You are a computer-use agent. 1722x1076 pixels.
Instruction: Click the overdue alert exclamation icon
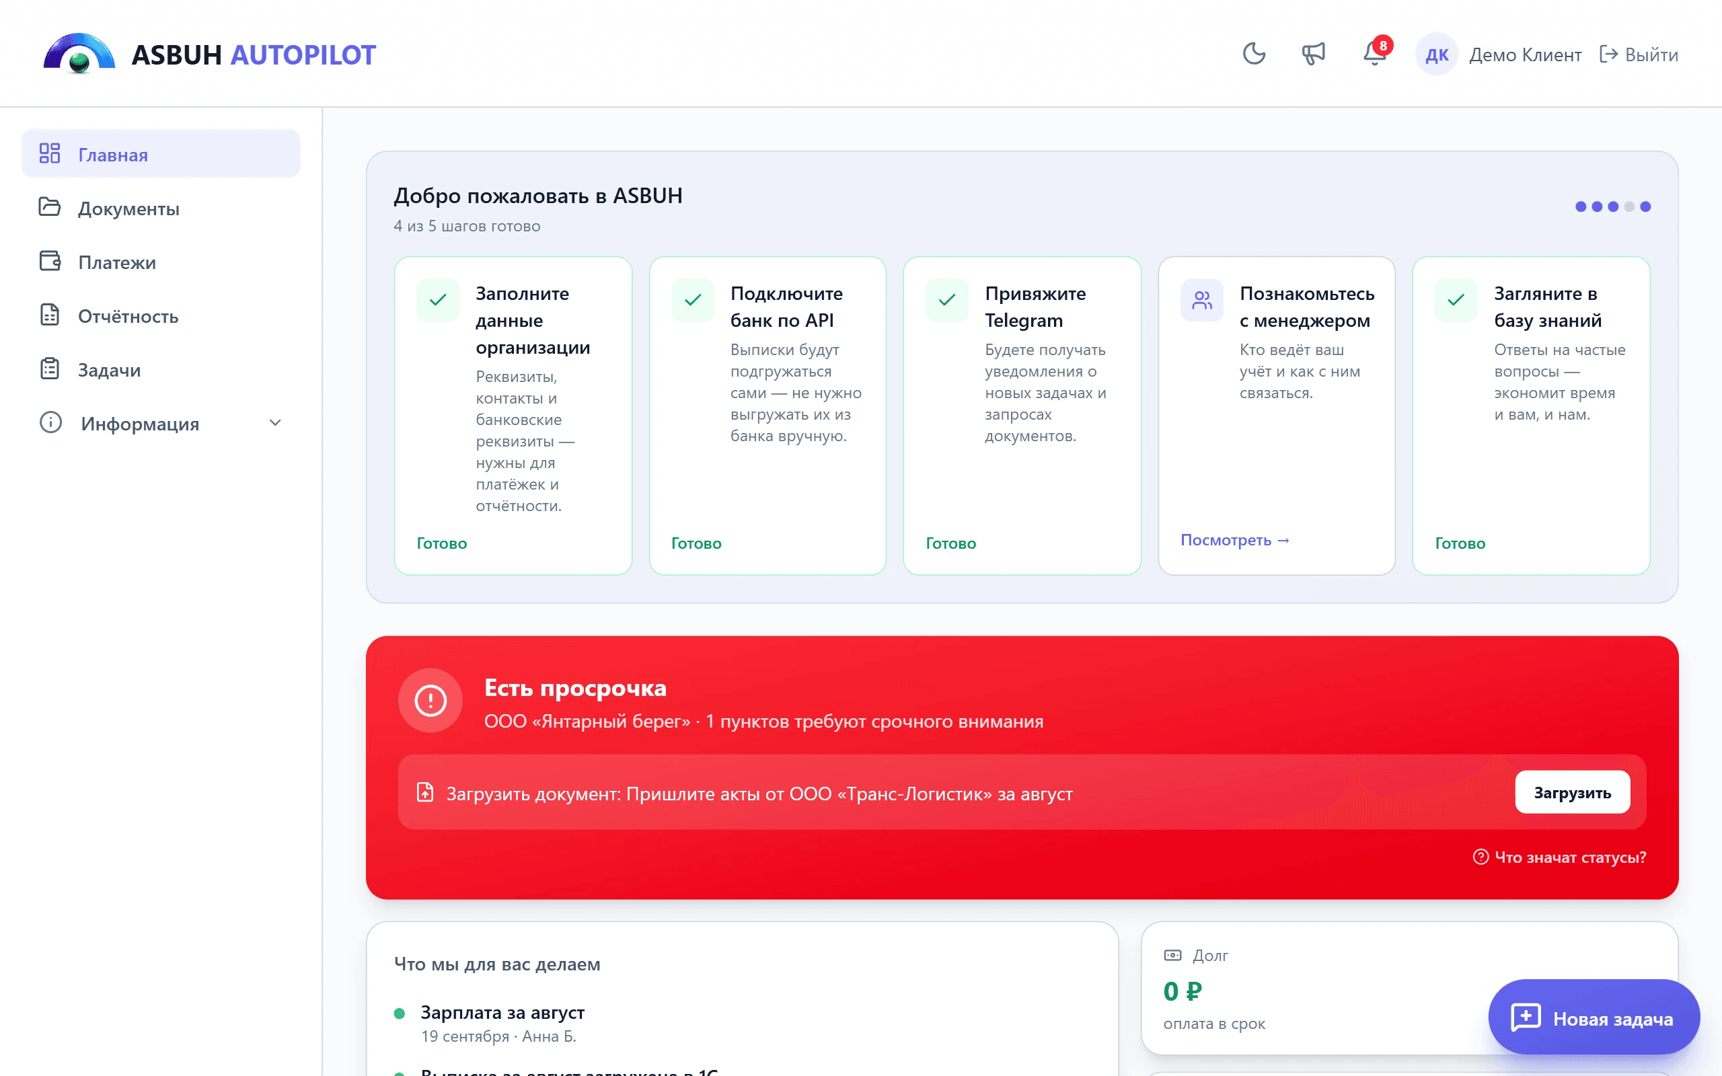pyautogui.click(x=430, y=700)
